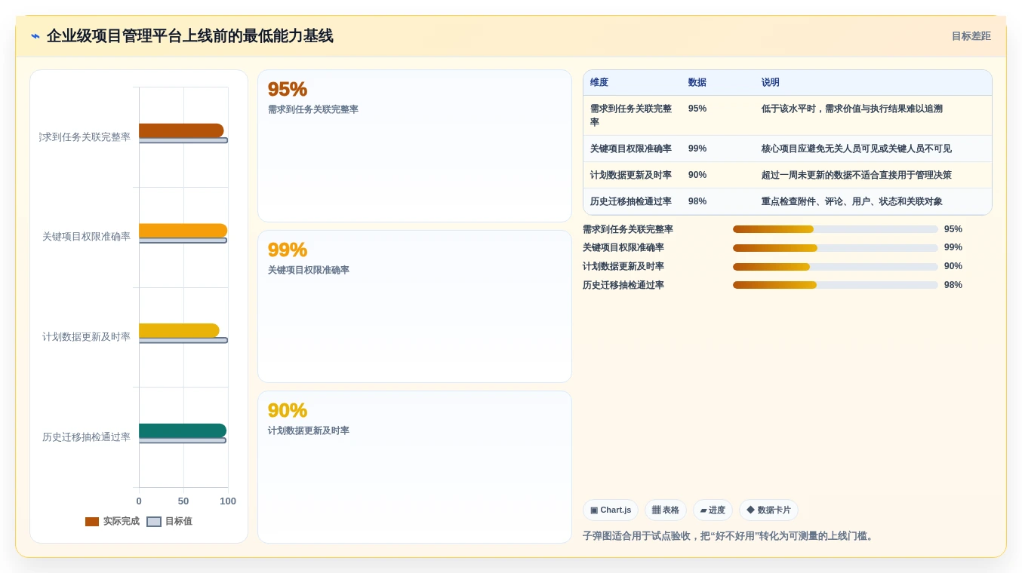Click card caption 计划数据更新及时率
1022x573 pixels.
[x=309, y=431]
